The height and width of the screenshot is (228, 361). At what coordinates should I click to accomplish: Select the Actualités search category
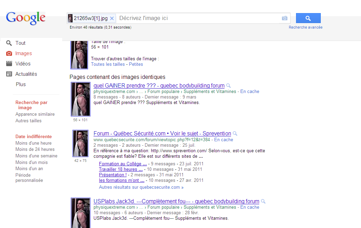(26, 74)
